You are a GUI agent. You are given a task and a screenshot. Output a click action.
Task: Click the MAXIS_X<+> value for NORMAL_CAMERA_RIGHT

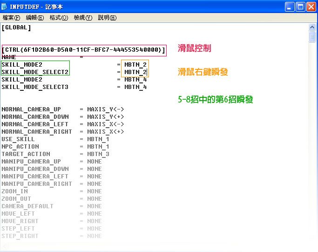[x=106, y=132]
